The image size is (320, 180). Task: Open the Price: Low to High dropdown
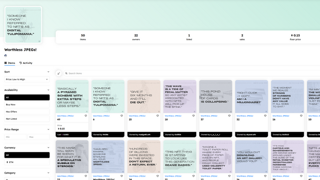tap(27, 79)
